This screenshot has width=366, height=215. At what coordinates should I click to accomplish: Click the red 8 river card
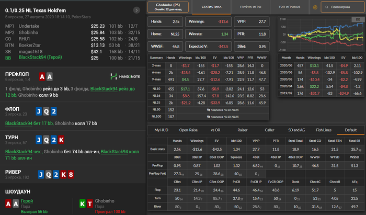pos(71,175)
